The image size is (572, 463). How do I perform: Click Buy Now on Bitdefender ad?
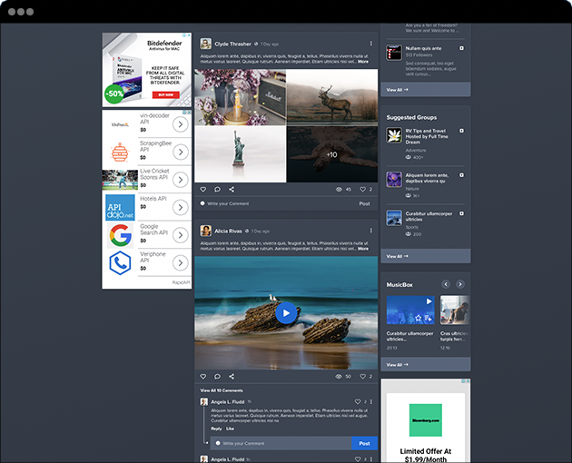(x=166, y=94)
